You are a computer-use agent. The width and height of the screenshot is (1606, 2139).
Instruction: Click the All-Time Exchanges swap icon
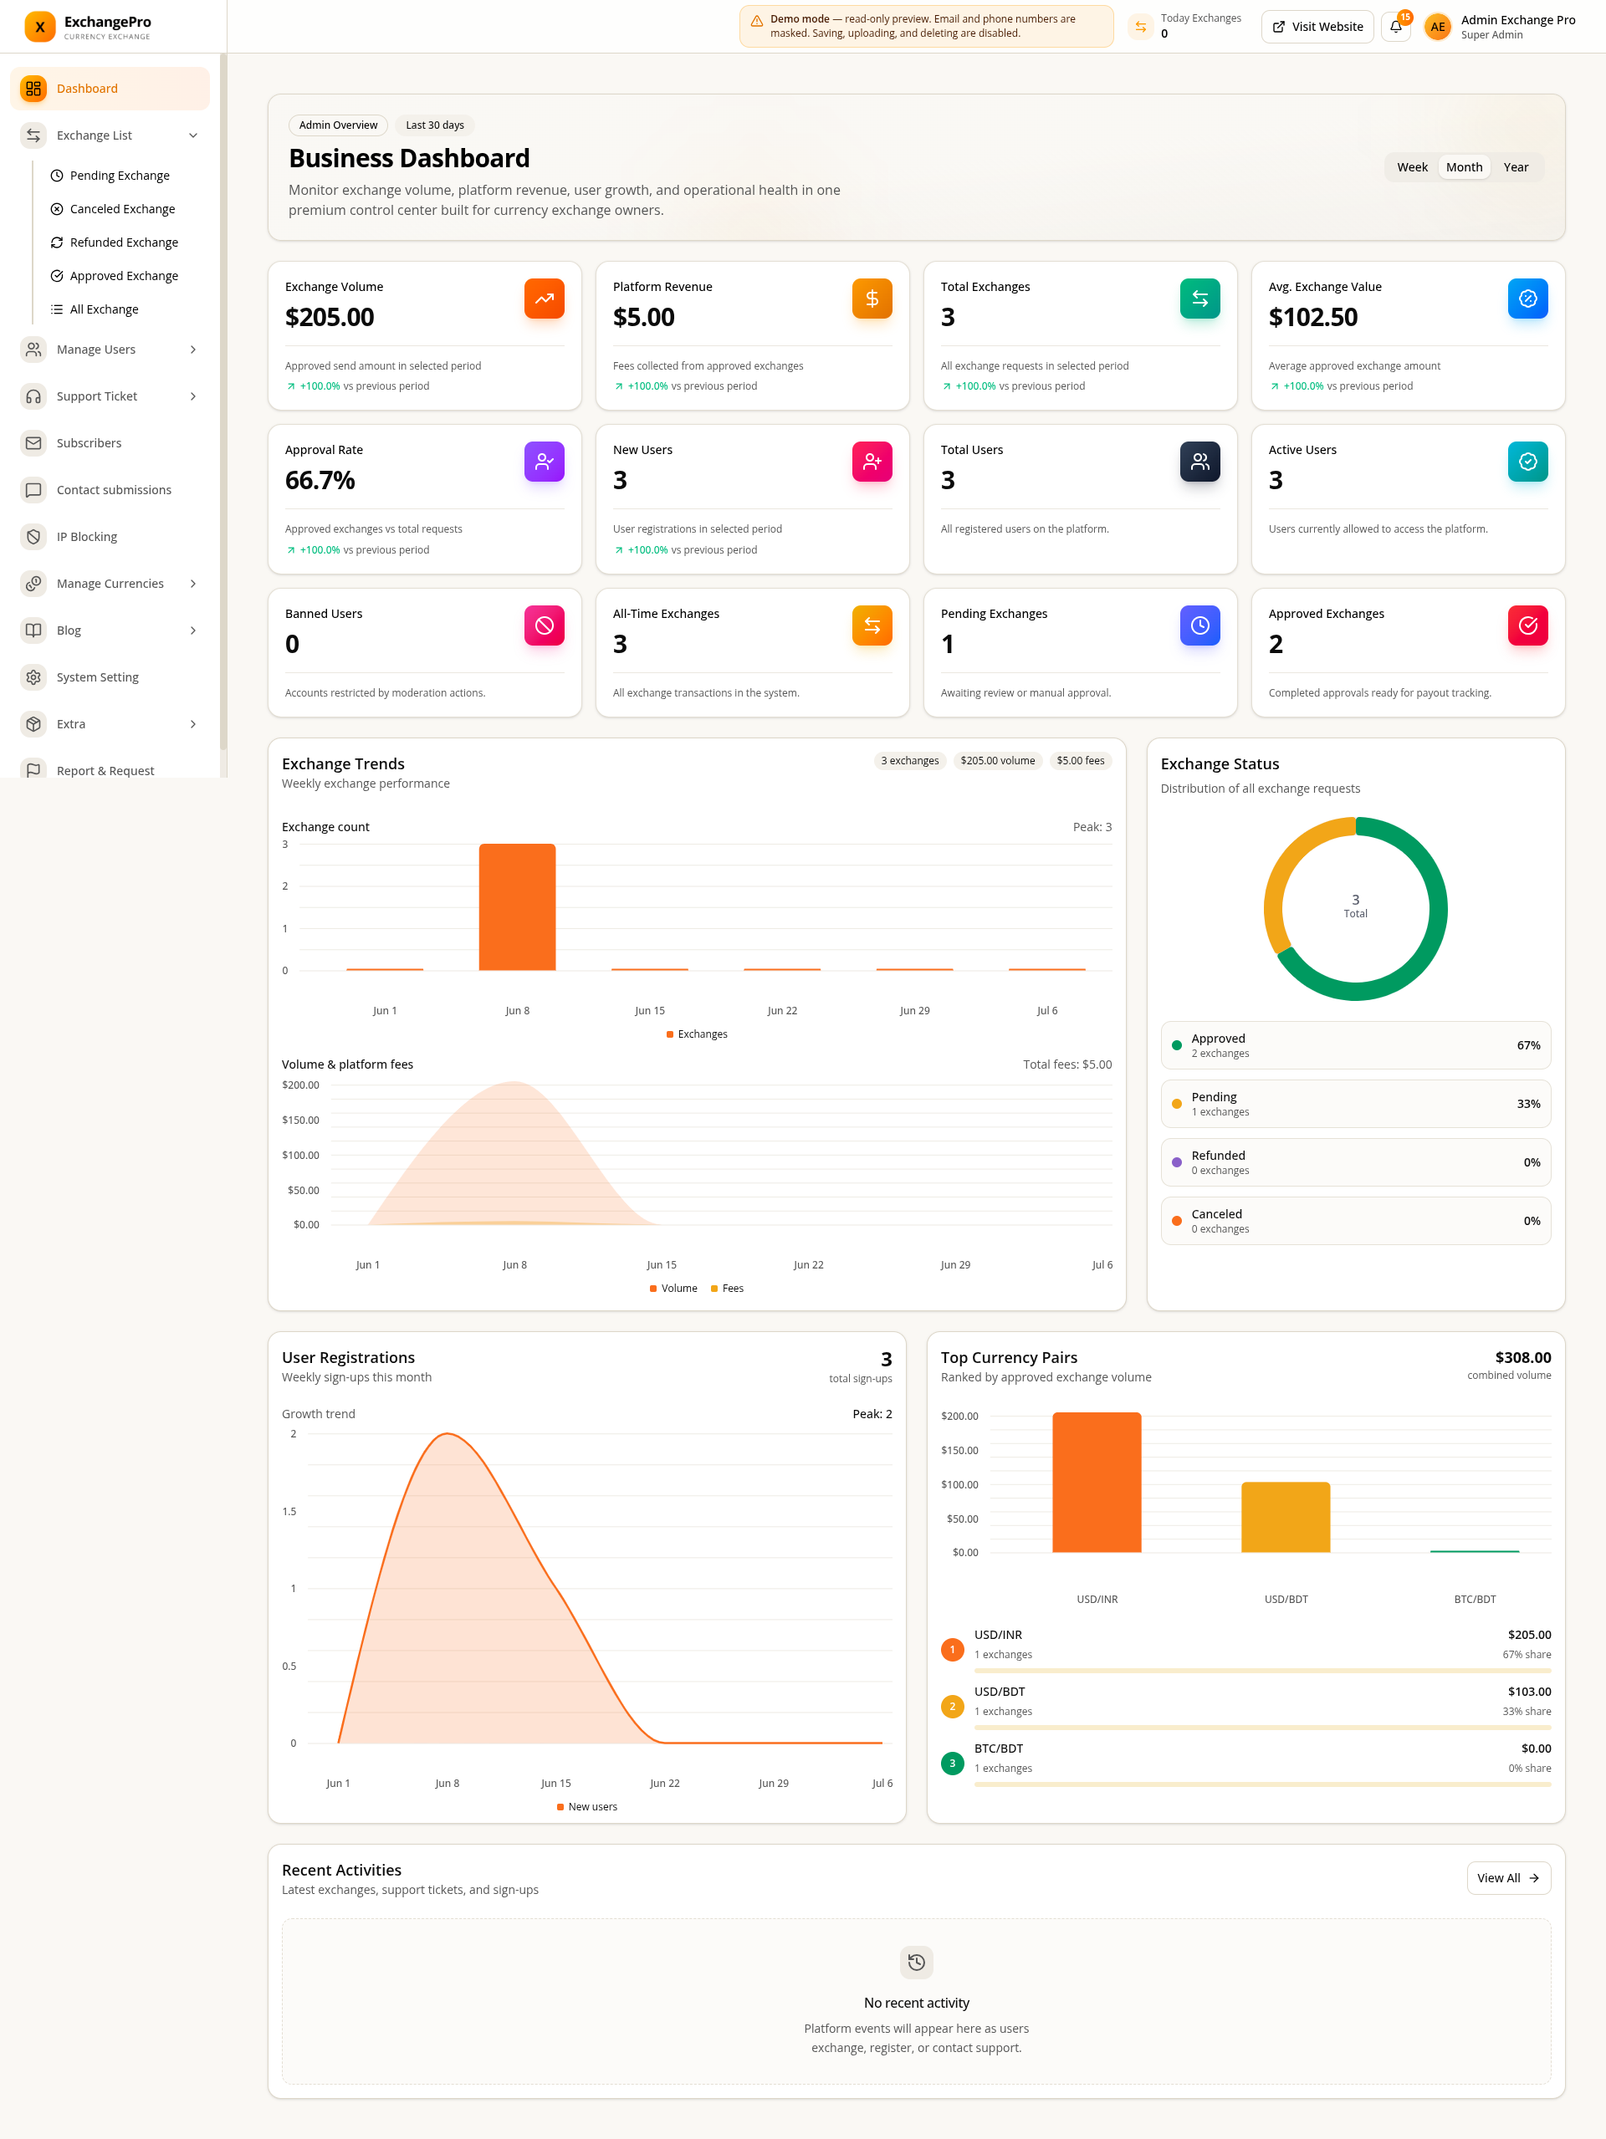[x=872, y=625]
